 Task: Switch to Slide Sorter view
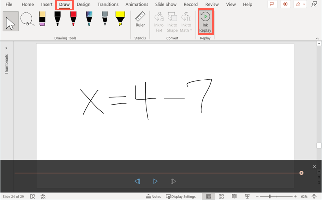coord(221,197)
